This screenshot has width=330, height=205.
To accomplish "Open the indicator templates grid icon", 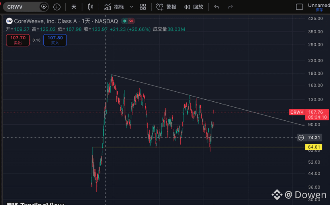I will coord(143,7).
